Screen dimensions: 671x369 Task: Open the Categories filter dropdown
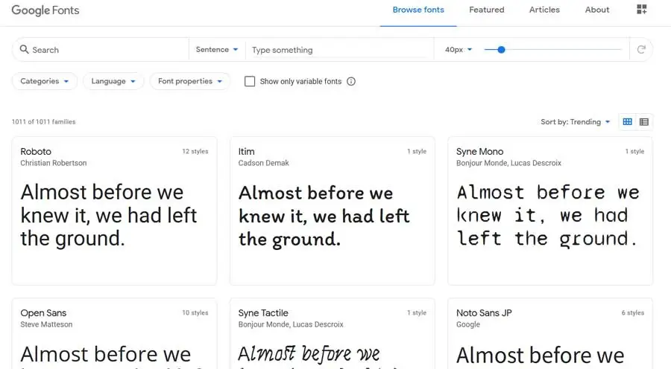coord(45,81)
